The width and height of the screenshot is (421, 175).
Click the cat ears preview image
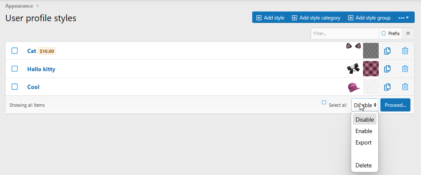pos(353,46)
